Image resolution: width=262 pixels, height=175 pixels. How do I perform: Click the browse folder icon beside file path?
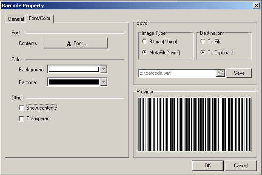220,73
